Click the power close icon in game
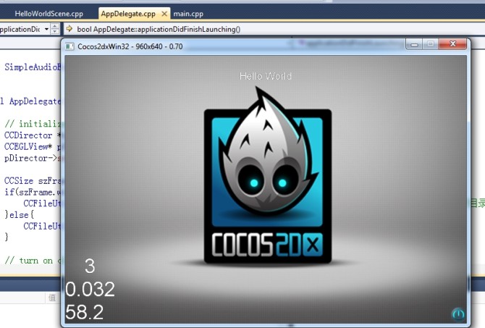 click(458, 314)
